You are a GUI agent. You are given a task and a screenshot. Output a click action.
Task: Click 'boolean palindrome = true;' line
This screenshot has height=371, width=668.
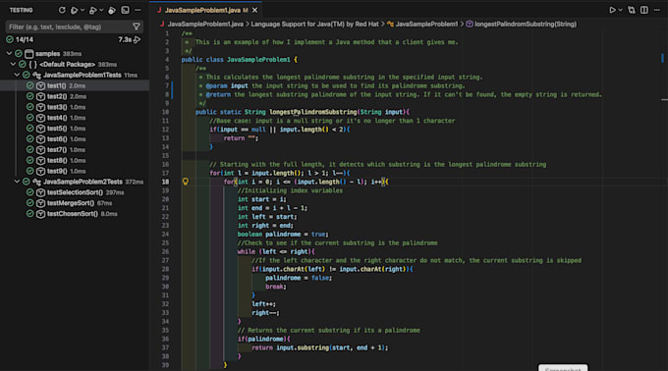pyautogui.click(x=283, y=234)
